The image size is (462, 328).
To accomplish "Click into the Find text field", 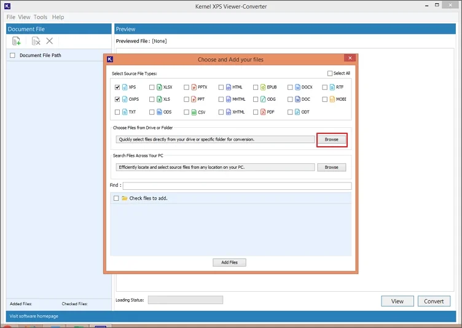I will click(237, 185).
